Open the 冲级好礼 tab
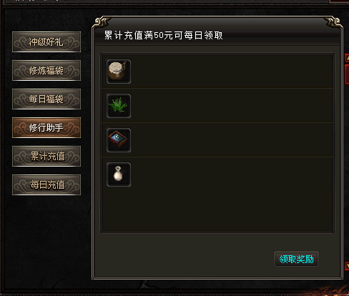Viewport: 349px width, 296px height. coord(46,42)
